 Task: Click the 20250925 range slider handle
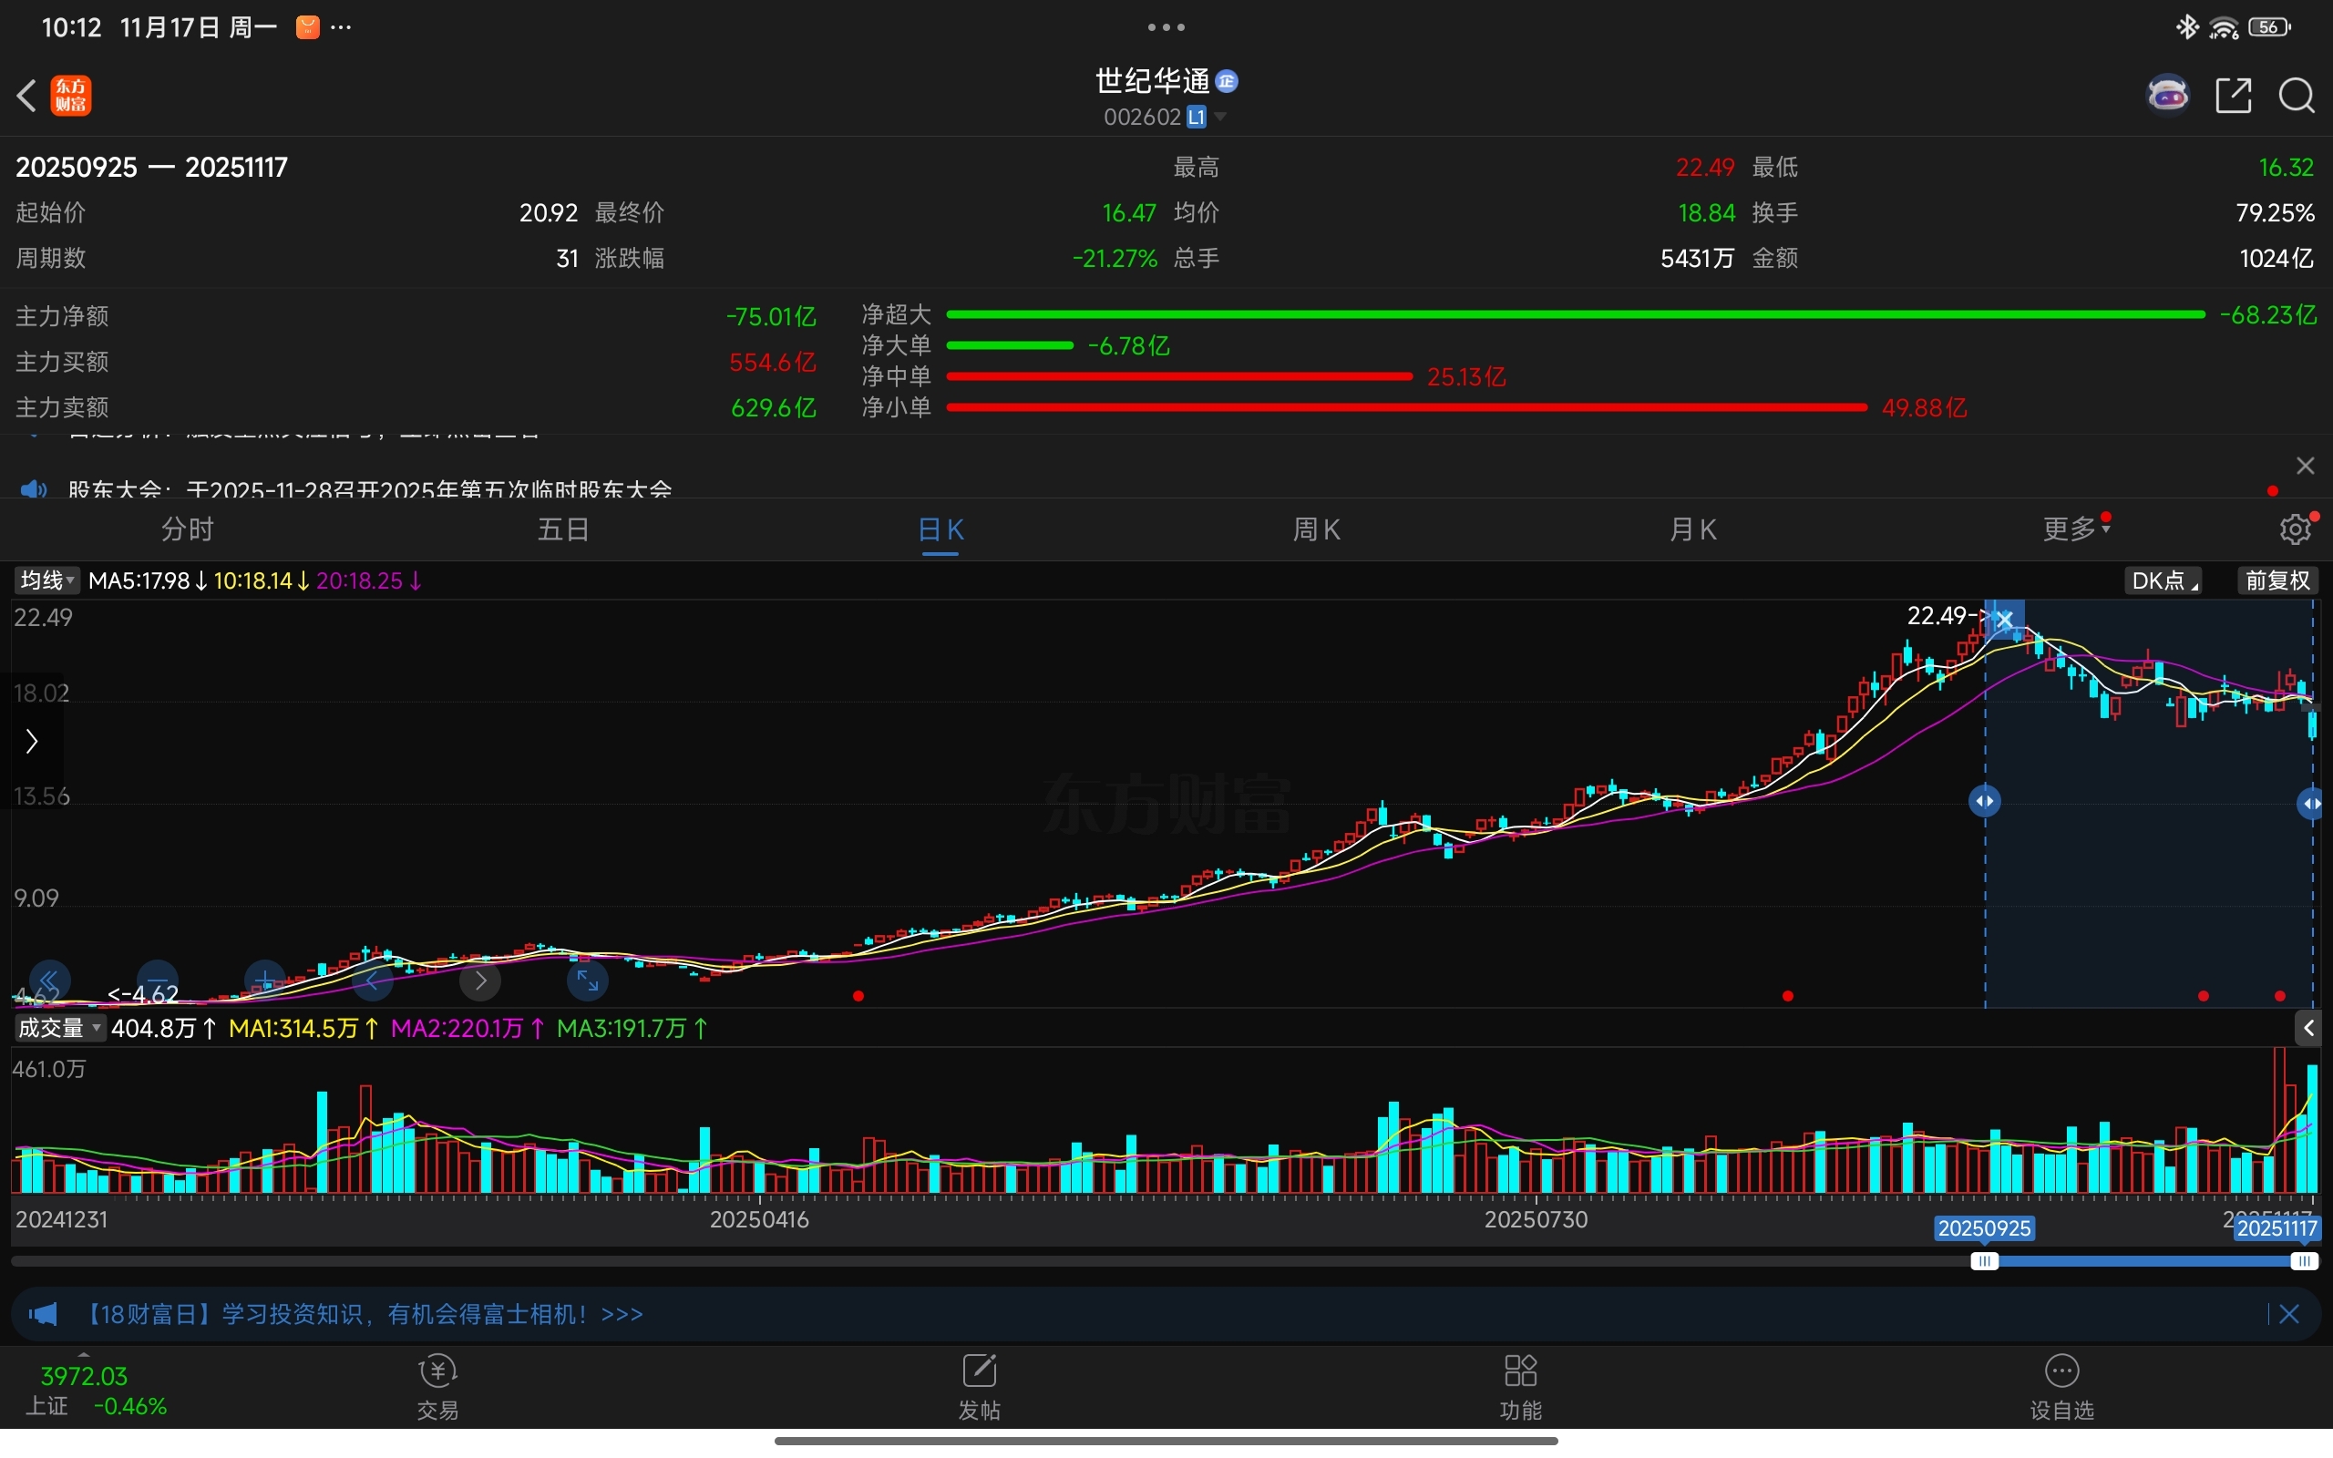pos(1984,1261)
